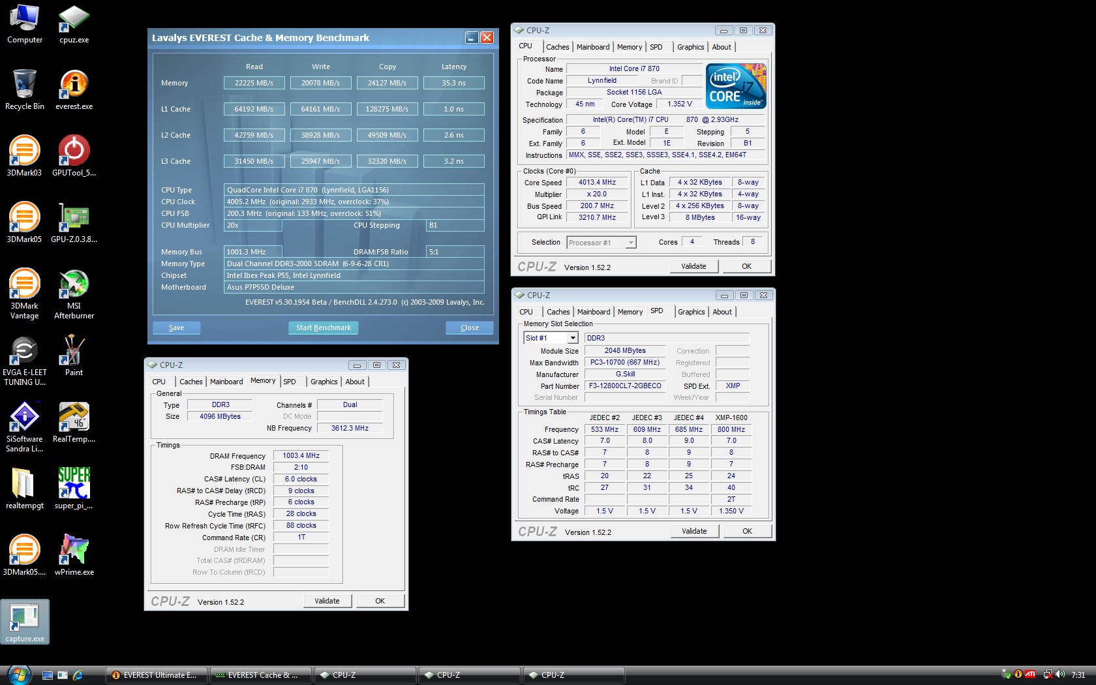Screen dimensions: 1096x685
Task: Click the Core Speed 4013.4 MHz value
Action: coord(596,183)
